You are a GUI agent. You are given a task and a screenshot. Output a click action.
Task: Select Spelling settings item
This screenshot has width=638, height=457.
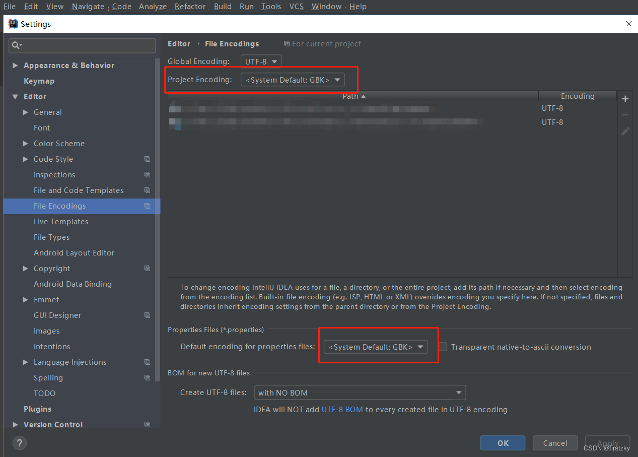(48, 378)
